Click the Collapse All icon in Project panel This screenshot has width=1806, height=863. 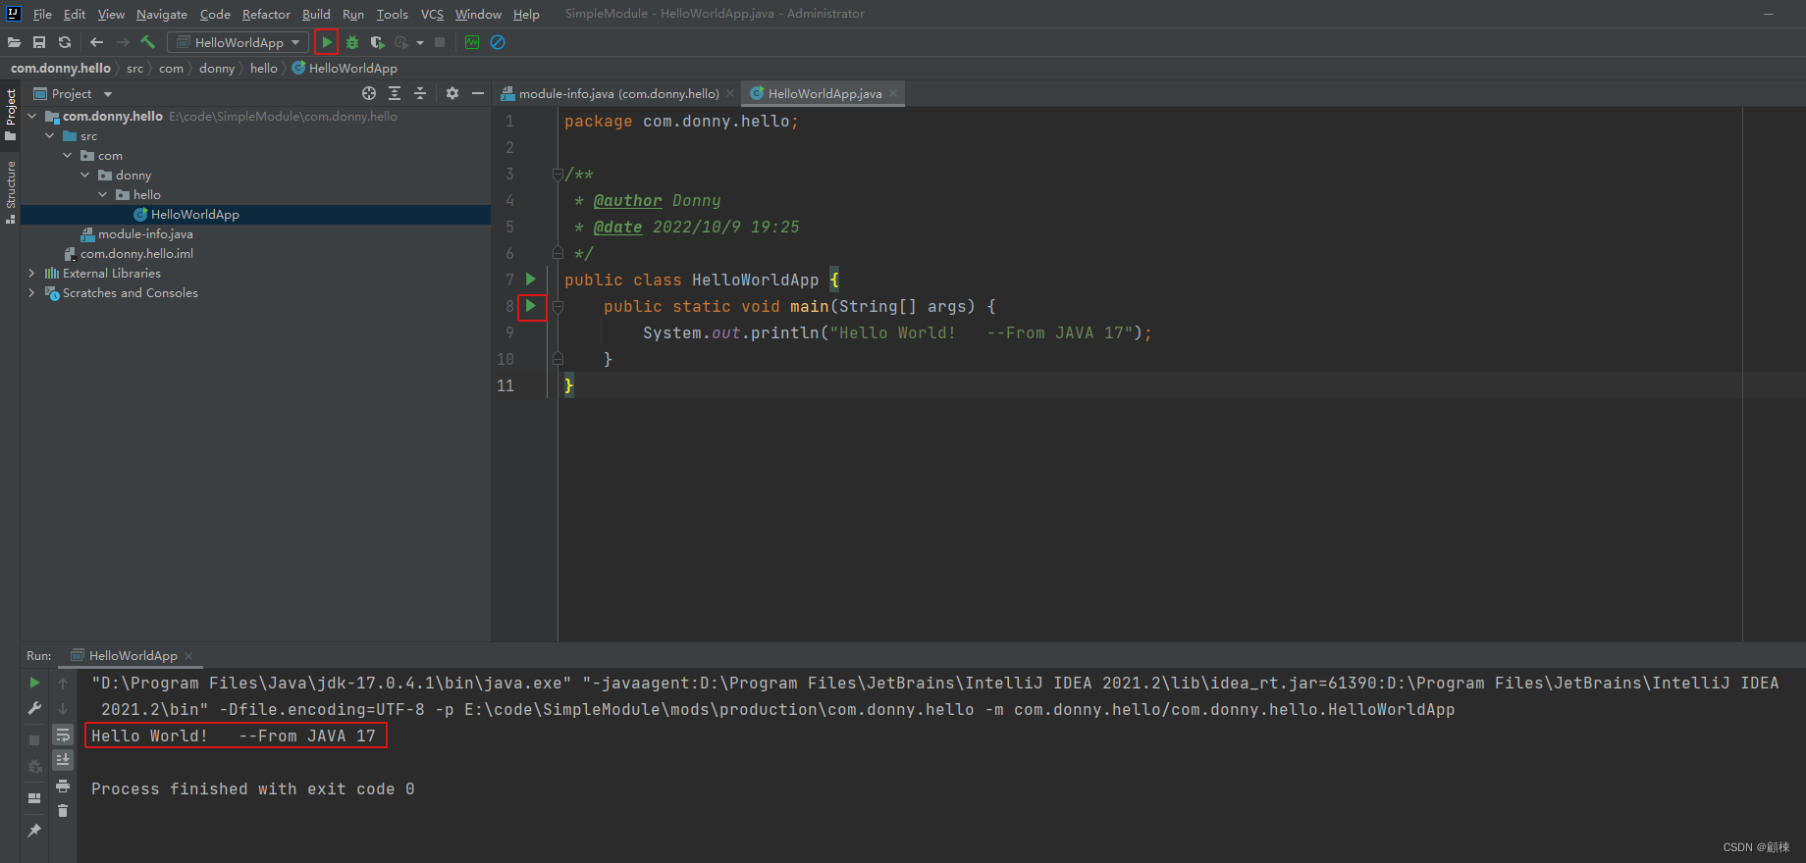420,93
